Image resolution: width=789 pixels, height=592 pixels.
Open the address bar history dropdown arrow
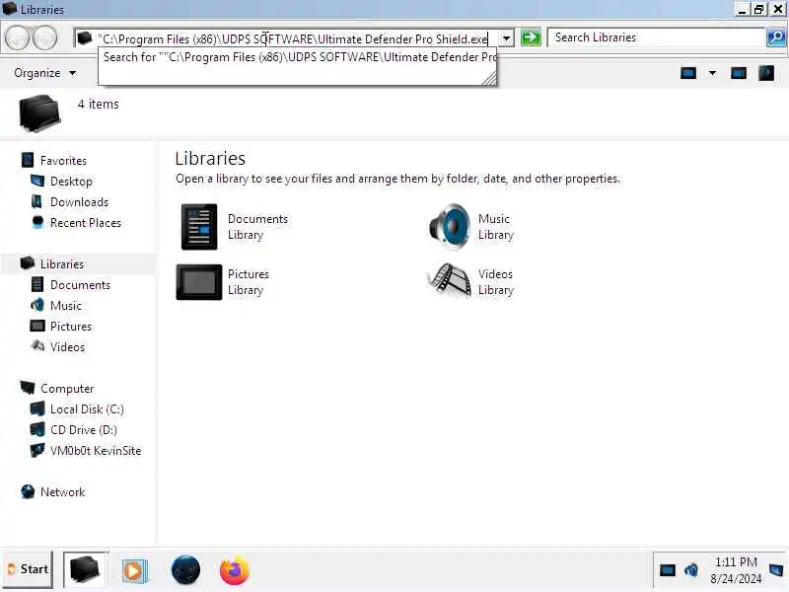506,38
